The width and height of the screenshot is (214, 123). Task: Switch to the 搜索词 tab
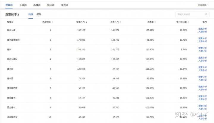(x=9, y=5)
